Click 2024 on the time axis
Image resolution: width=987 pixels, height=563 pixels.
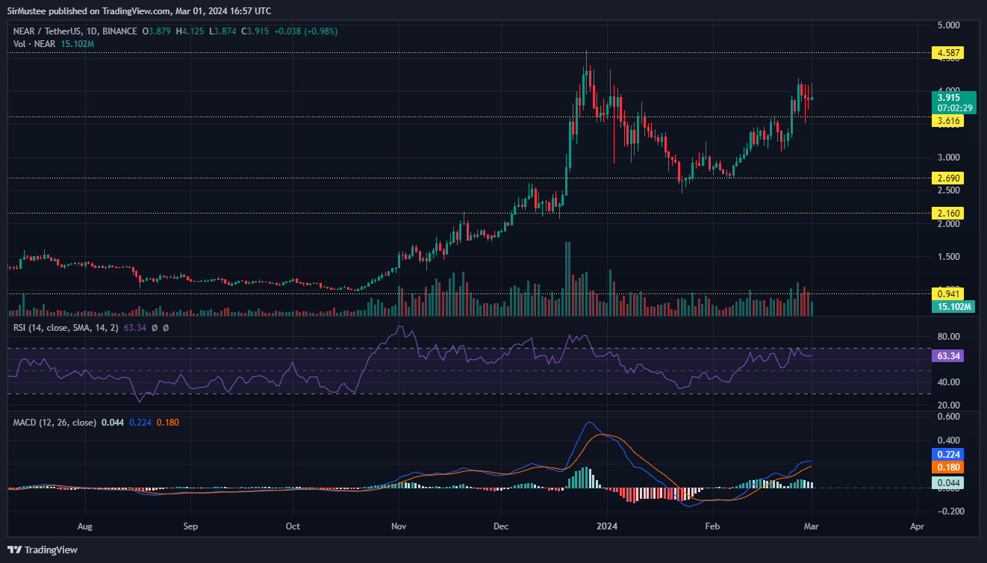point(606,526)
